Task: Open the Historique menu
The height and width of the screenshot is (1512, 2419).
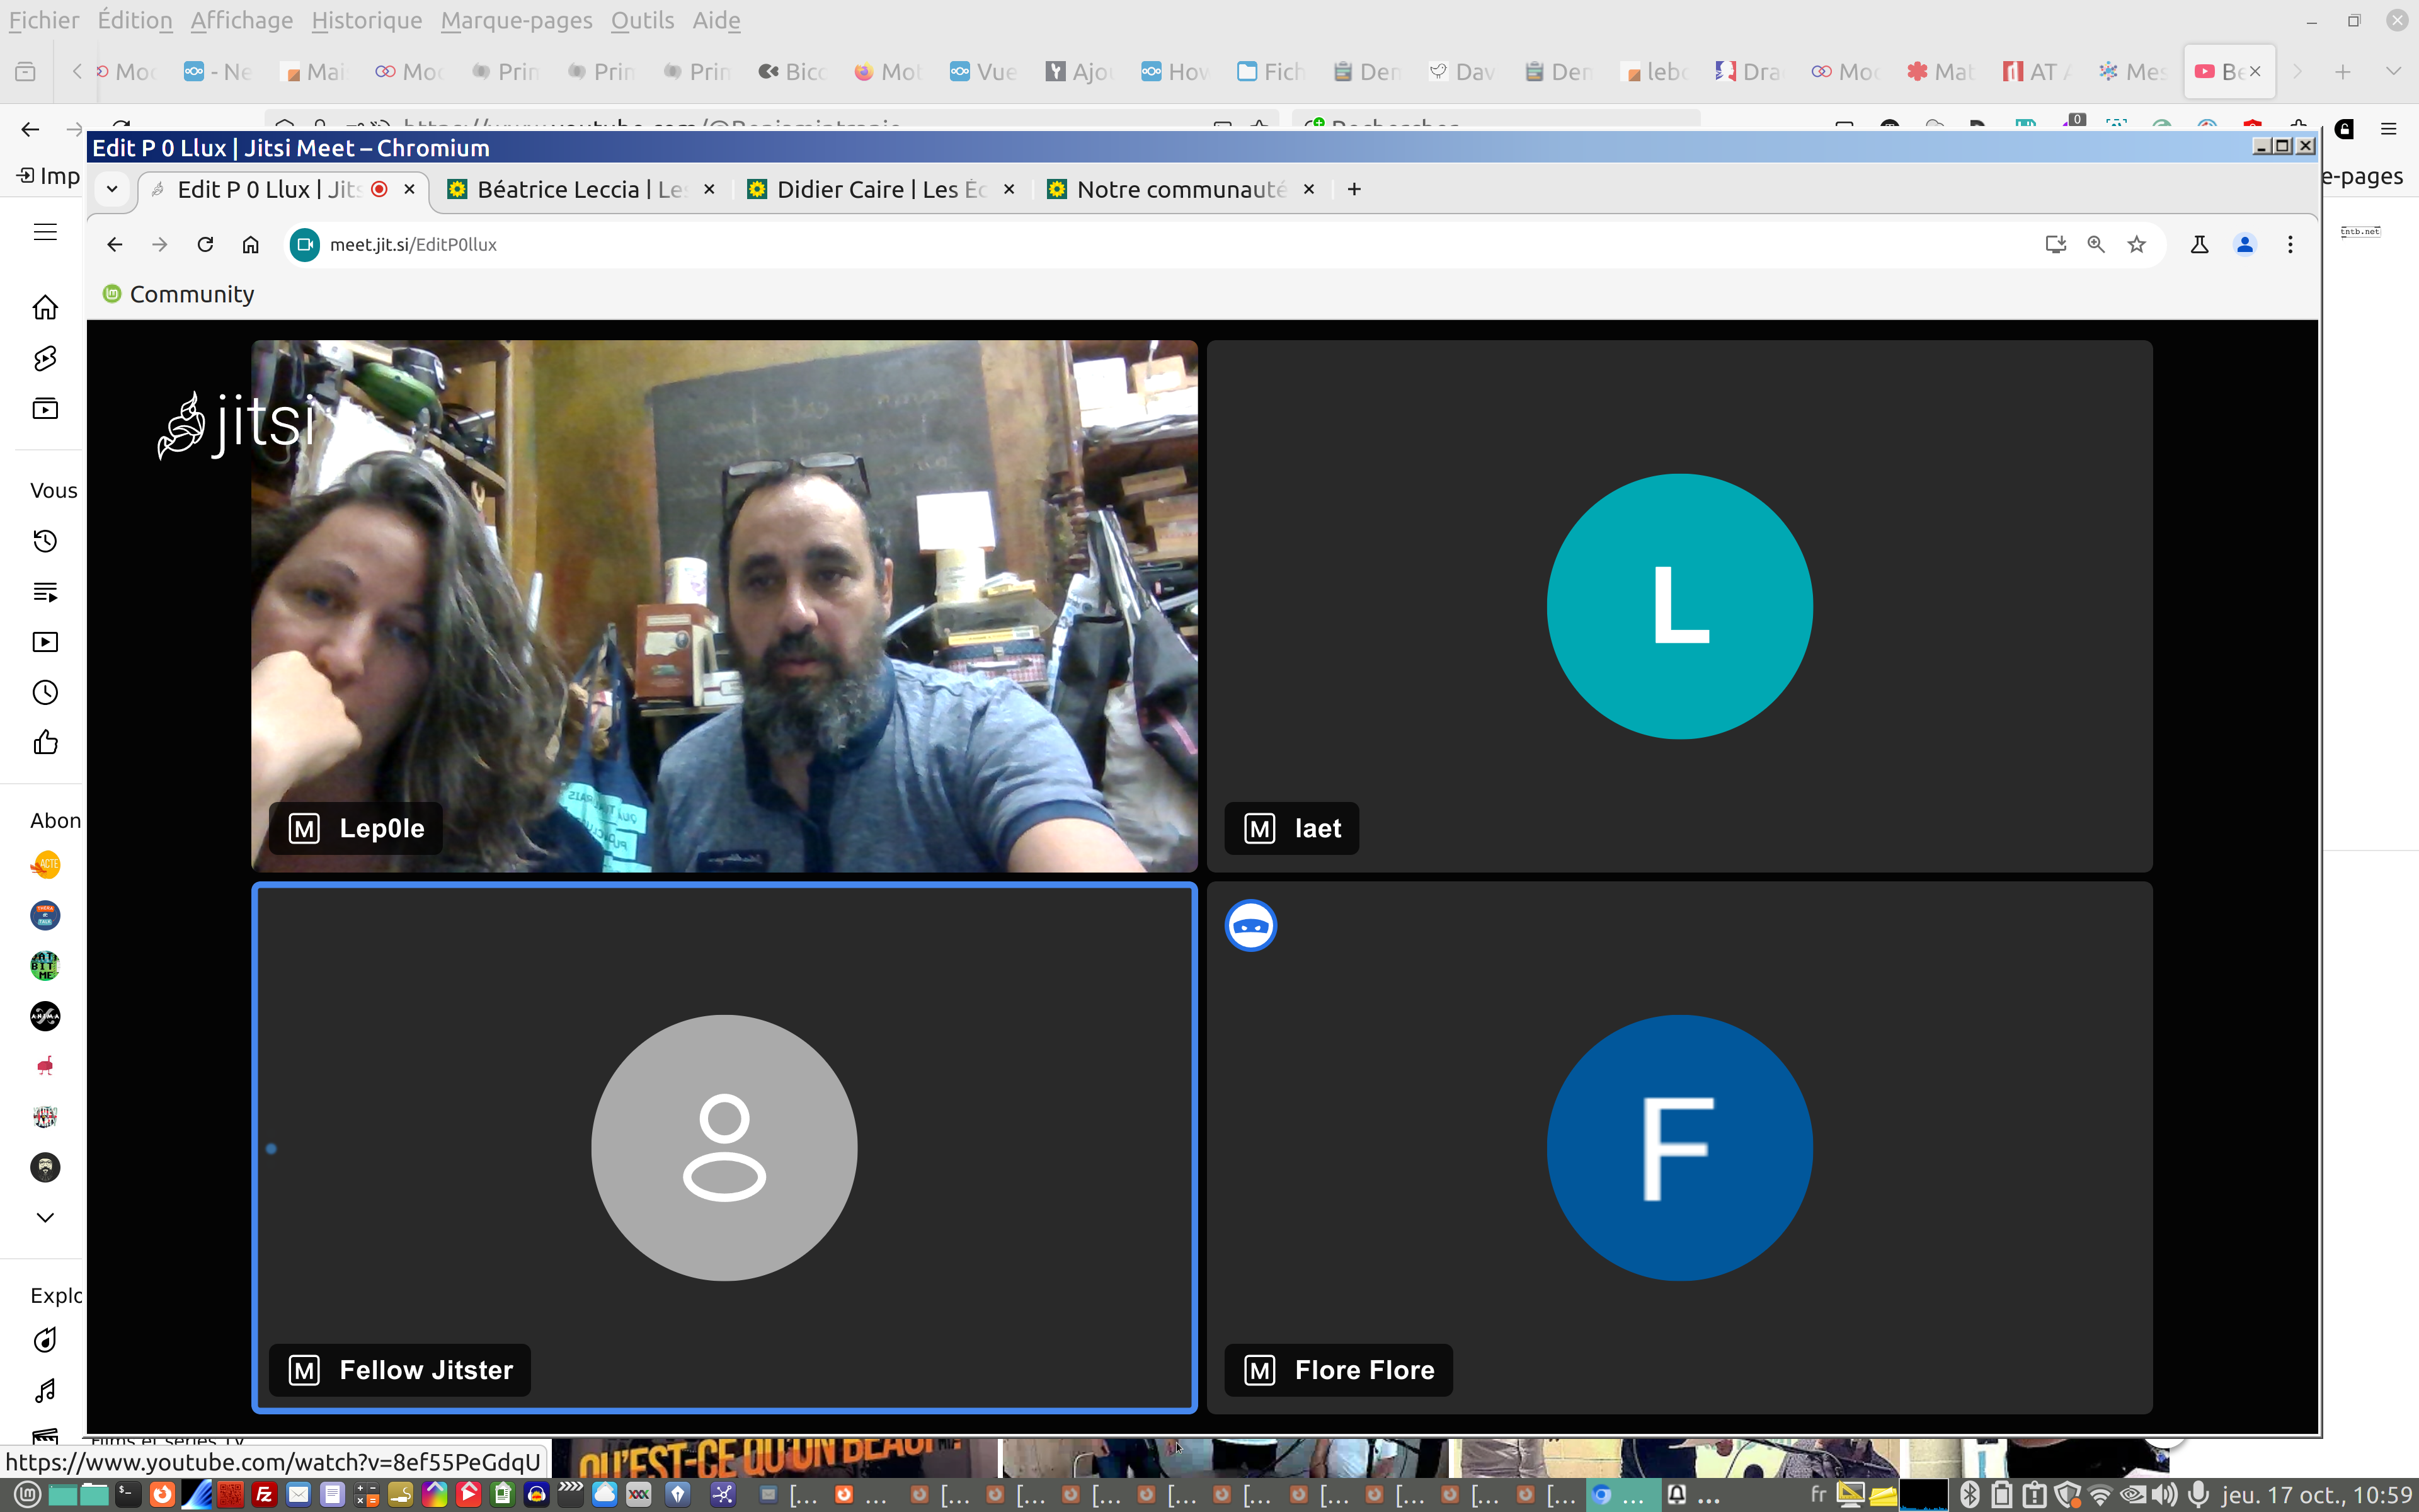Action: point(366,20)
